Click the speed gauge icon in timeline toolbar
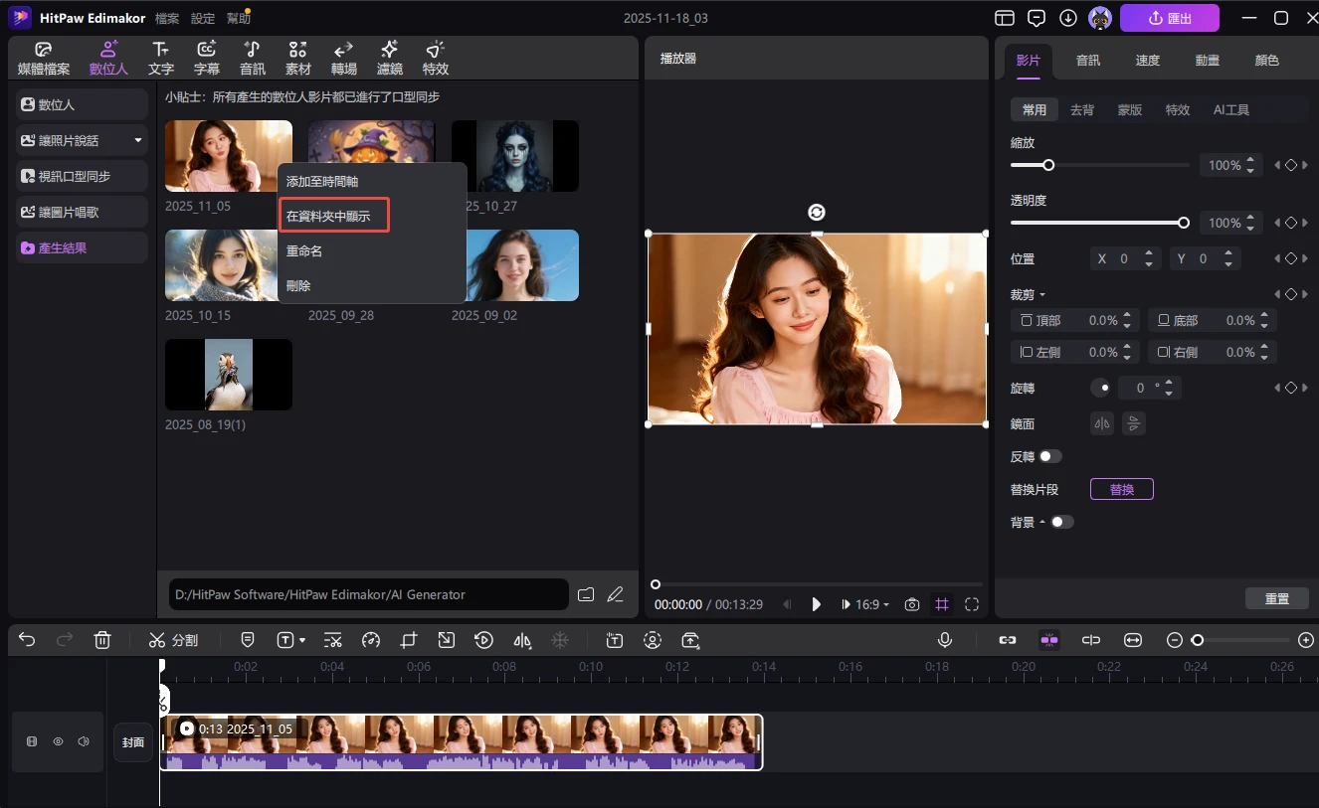The image size is (1319, 808). pos(371,640)
